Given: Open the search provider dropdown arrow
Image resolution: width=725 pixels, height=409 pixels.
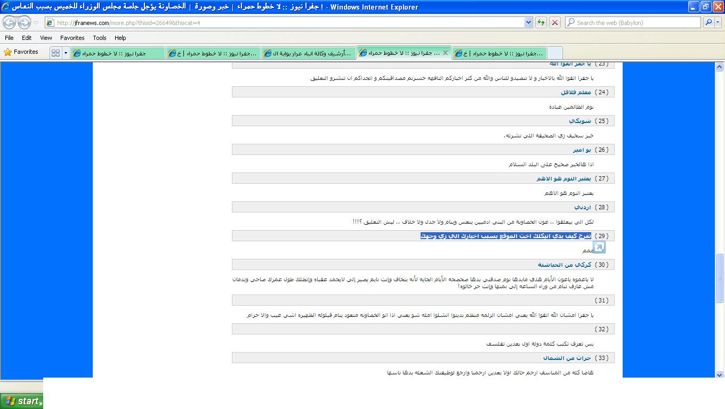Looking at the screenshot, I should point(718,22).
